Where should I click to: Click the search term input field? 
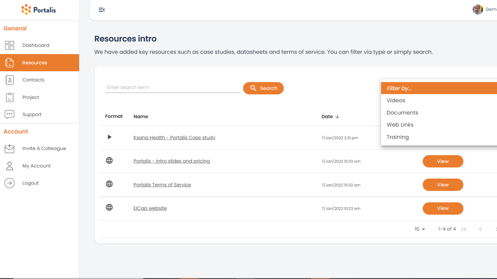coord(172,87)
